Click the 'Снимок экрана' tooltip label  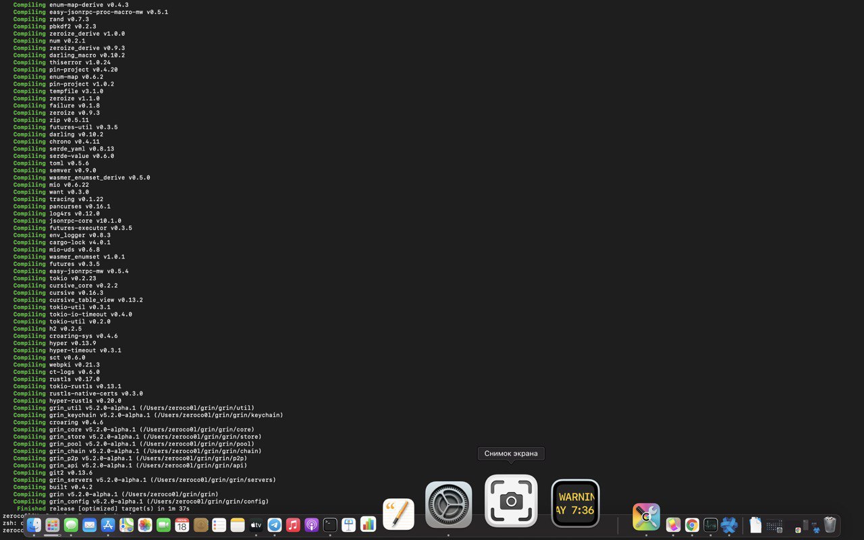coord(511,454)
